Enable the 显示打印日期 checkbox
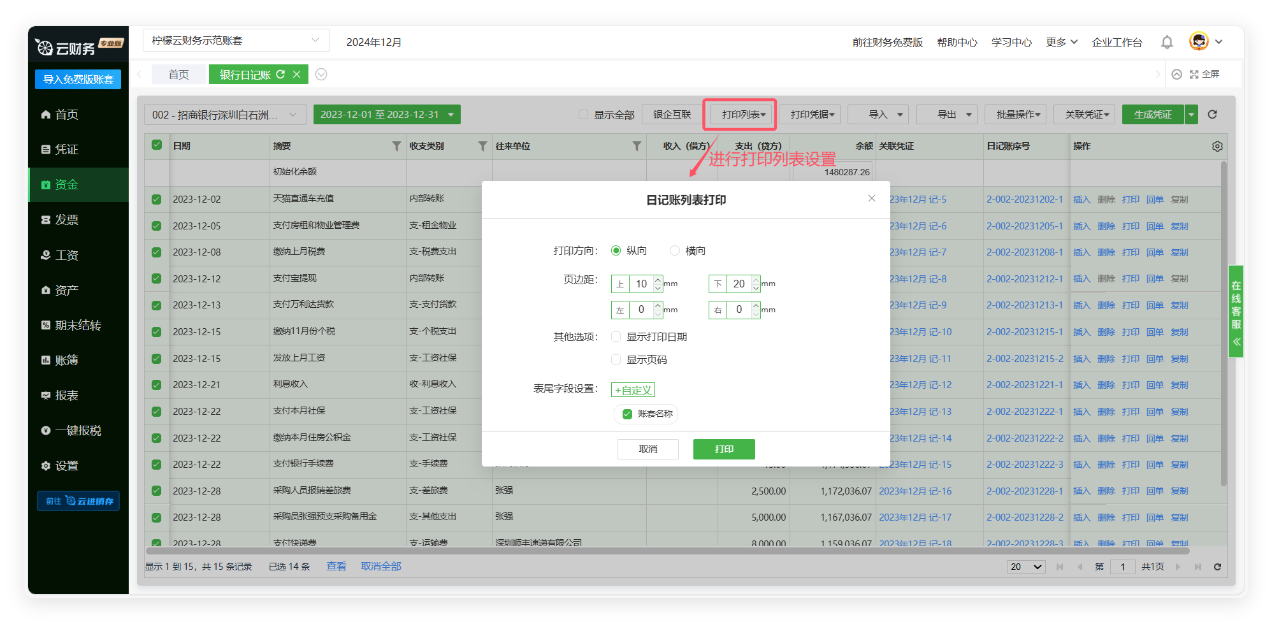 tap(616, 336)
